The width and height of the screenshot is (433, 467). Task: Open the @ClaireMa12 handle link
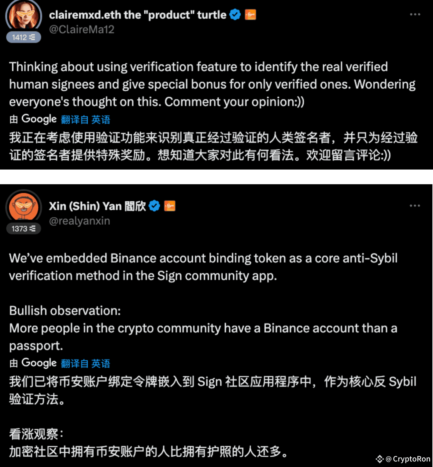coord(82,29)
